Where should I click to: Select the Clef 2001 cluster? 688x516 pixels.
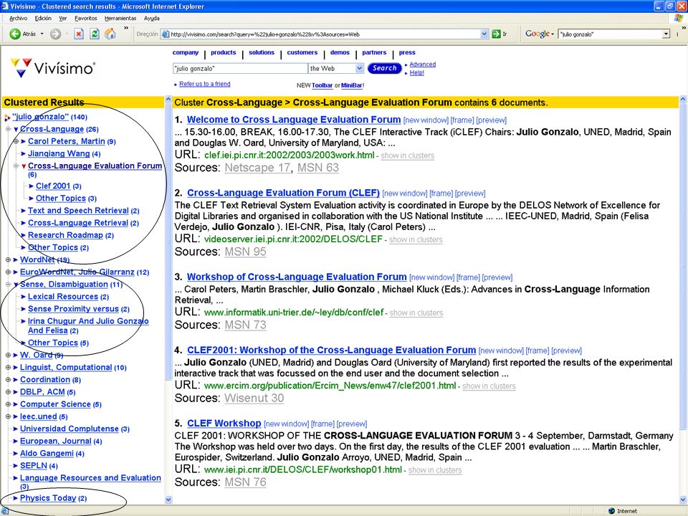[x=52, y=186]
